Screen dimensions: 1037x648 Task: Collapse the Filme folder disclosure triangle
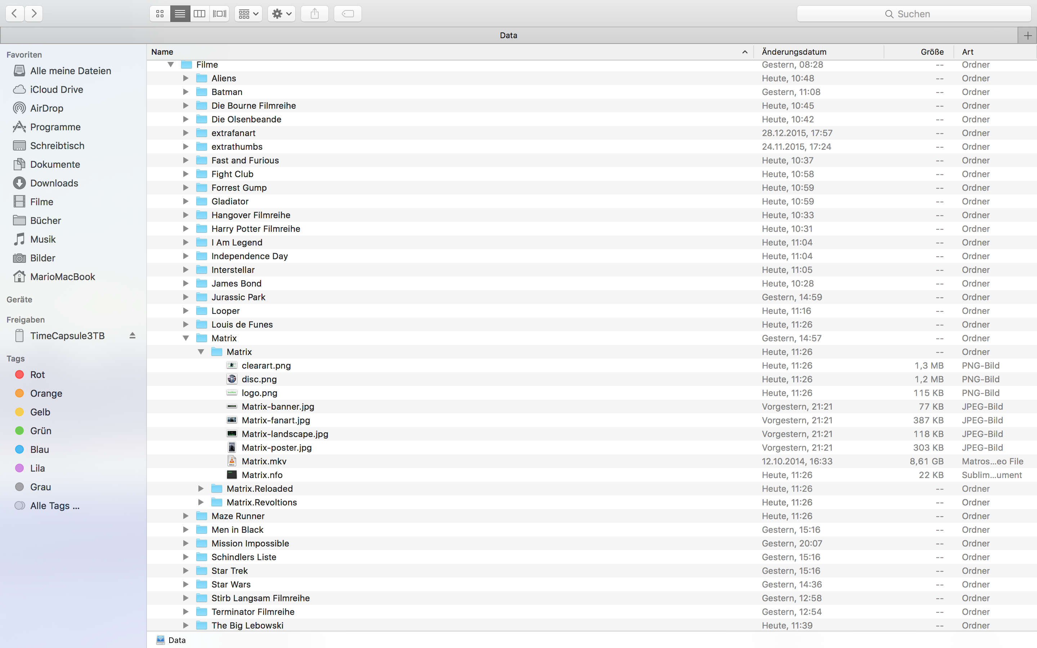point(171,65)
